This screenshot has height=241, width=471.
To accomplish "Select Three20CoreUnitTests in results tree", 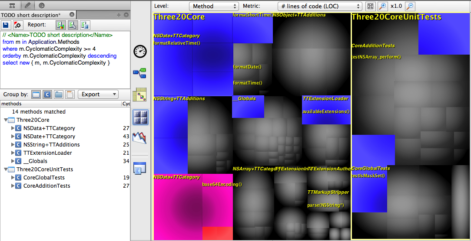I will 45,169.
